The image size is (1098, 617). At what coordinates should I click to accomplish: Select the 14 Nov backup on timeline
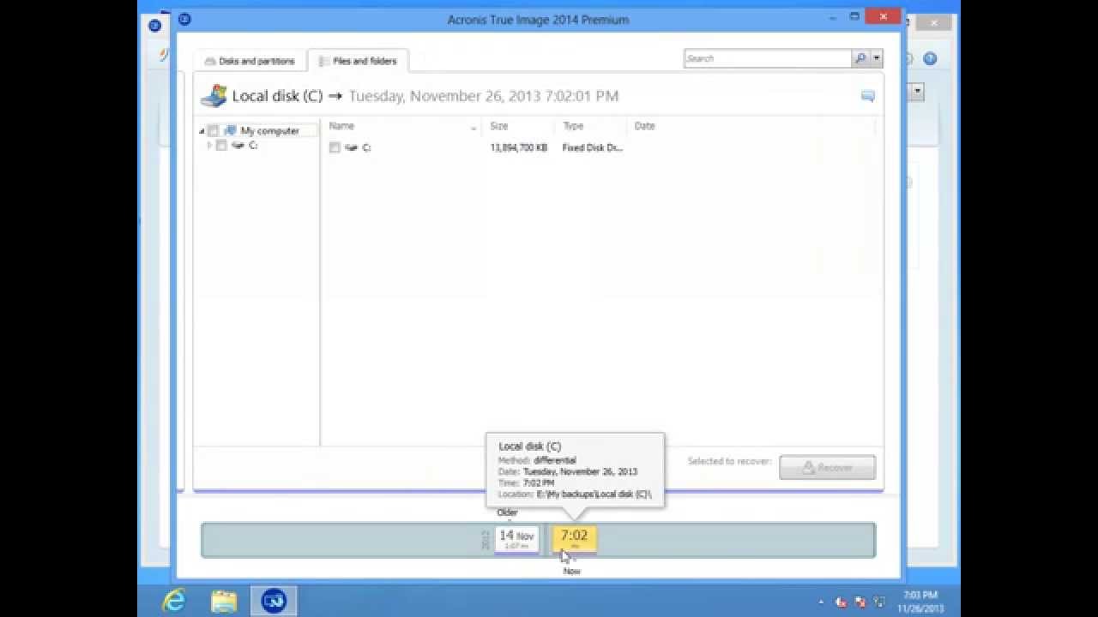point(516,539)
